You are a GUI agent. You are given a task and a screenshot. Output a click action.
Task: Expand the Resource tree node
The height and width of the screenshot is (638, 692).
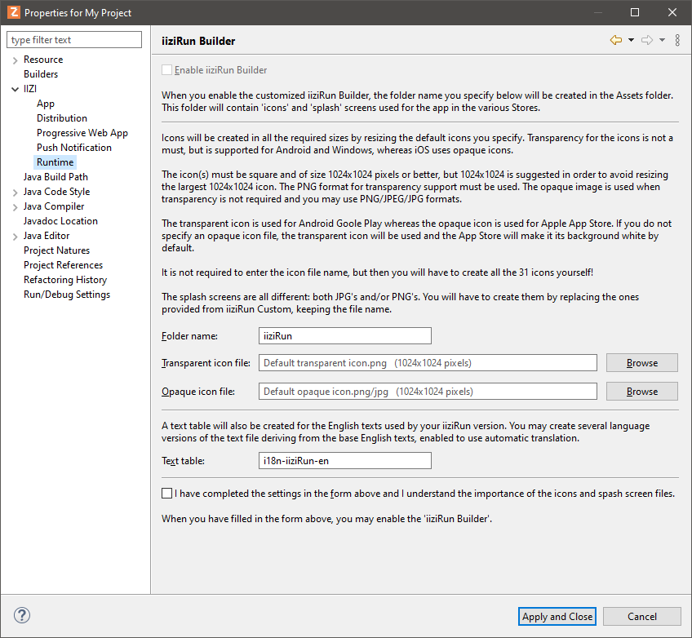[x=15, y=60]
